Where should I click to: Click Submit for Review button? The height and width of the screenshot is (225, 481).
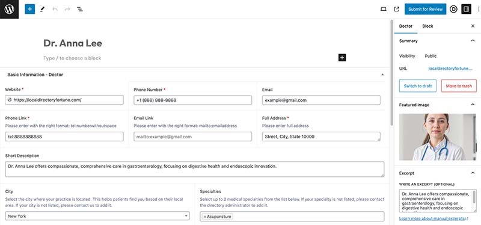coord(425,9)
